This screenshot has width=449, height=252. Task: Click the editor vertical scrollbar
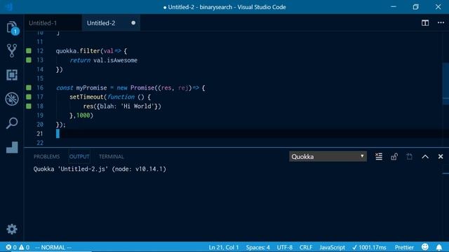[445, 84]
